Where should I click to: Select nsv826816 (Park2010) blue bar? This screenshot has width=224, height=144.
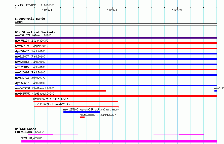click(116, 75)
